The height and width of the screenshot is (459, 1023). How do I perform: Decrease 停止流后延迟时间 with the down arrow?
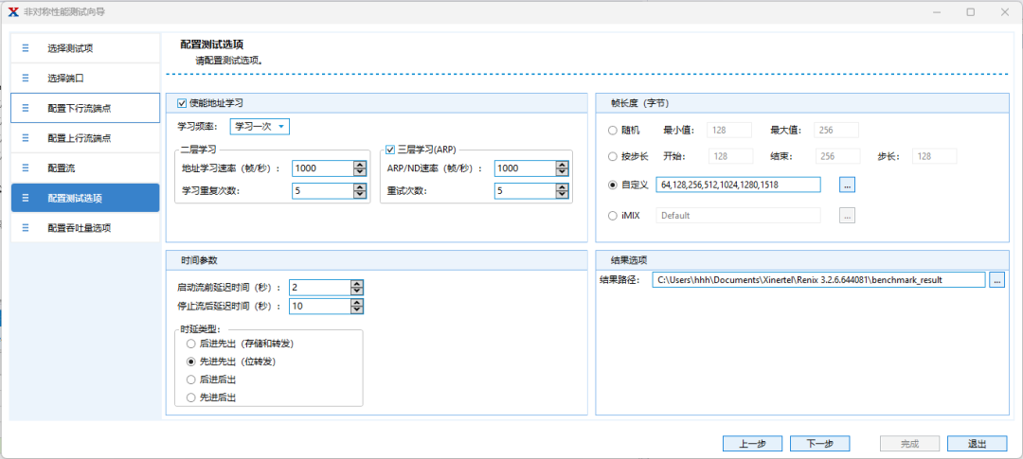pos(357,310)
